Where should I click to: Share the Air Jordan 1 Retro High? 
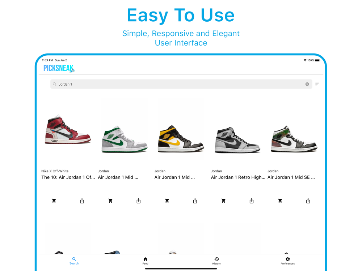pyautogui.click(x=252, y=201)
